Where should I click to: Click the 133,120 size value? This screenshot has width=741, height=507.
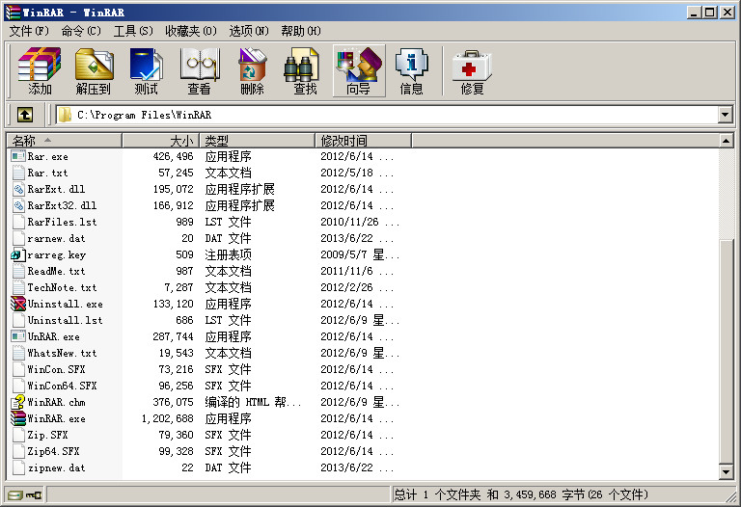[173, 304]
